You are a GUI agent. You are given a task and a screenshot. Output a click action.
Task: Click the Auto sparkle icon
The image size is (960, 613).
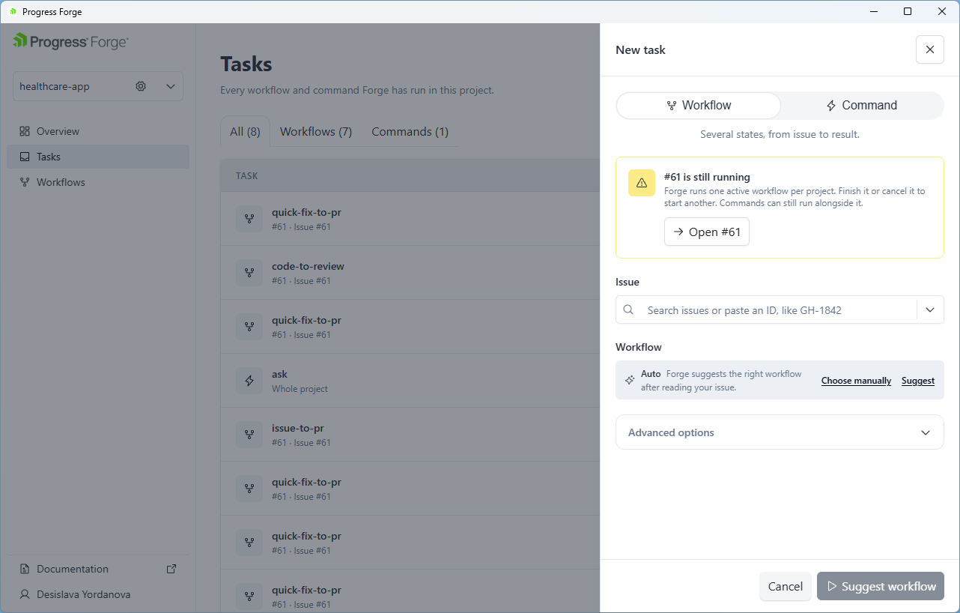(630, 380)
